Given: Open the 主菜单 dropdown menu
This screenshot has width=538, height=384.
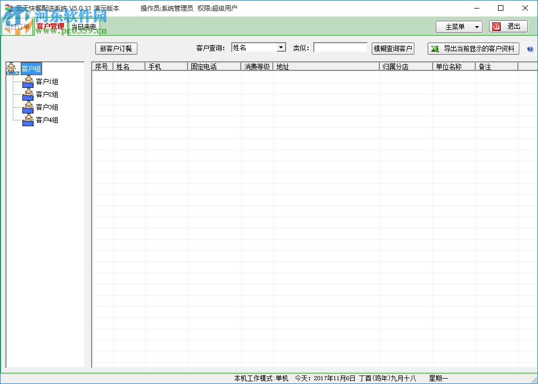Looking at the screenshot, I should (x=459, y=26).
